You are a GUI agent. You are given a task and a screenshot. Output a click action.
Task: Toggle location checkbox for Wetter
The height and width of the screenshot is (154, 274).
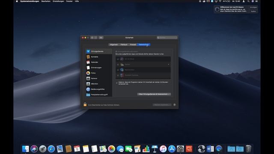118,65
